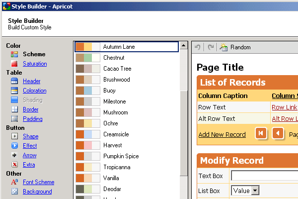Click the Saturation icon in Color section
This screenshot has width=298, height=199.
pyautogui.click(x=14, y=64)
